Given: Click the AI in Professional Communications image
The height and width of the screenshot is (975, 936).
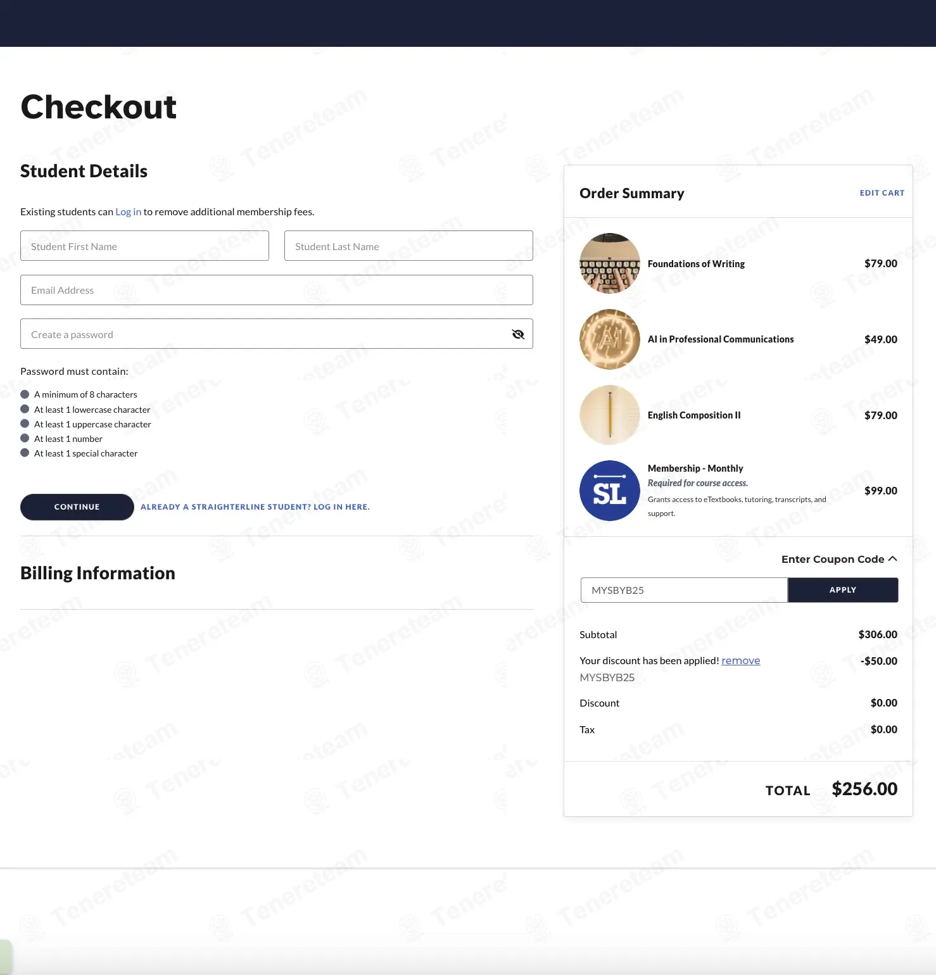Looking at the screenshot, I should tap(610, 339).
